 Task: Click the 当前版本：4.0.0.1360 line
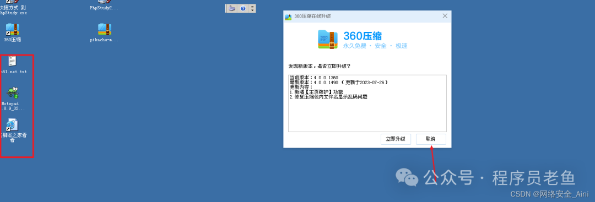tap(313, 78)
